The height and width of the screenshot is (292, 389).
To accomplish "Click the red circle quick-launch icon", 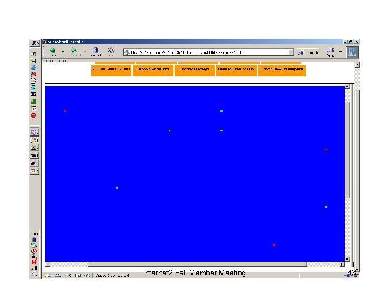I will pyautogui.click(x=33, y=116).
